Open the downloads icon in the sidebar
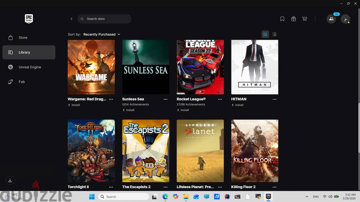The width and height of the screenshot is (360, 202). [10, 180]
